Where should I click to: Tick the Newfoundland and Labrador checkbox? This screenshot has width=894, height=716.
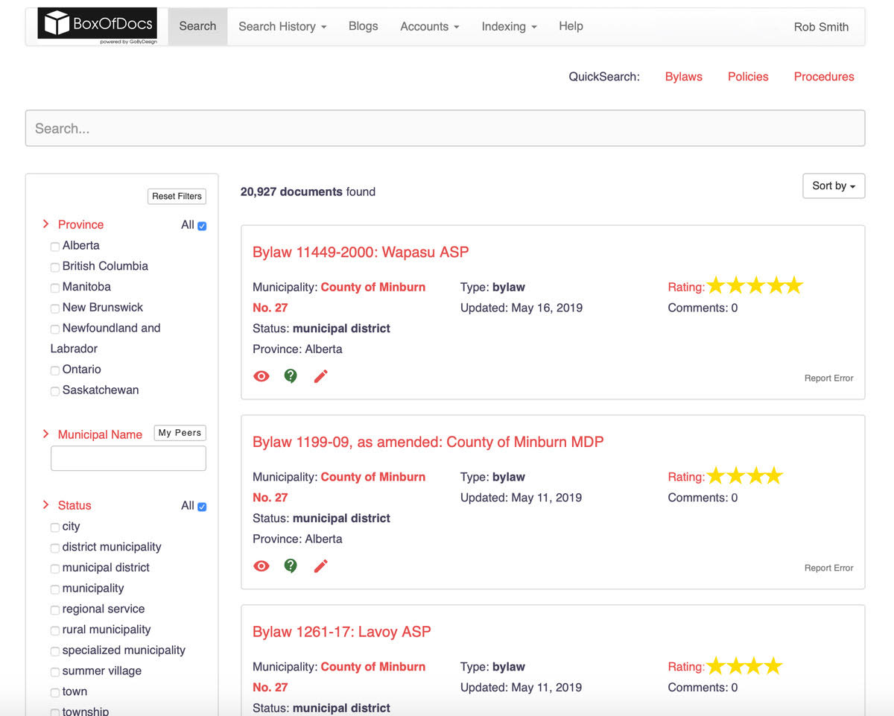click(55, 329)
